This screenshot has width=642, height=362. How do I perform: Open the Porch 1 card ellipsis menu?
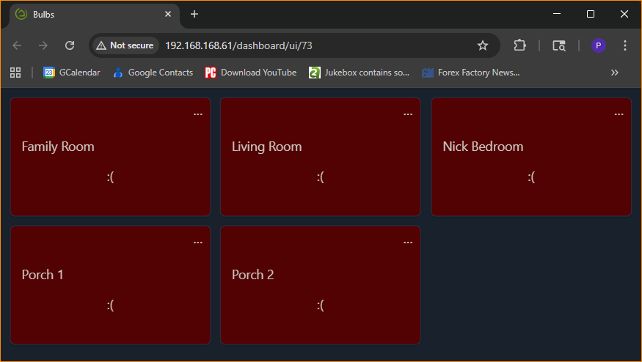[198, 243]
